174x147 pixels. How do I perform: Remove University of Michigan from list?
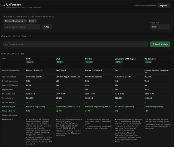click(120, 66)
